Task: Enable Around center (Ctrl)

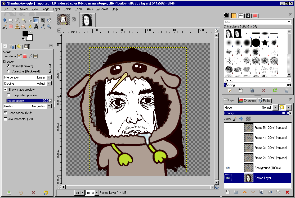Action: (6, 119)
